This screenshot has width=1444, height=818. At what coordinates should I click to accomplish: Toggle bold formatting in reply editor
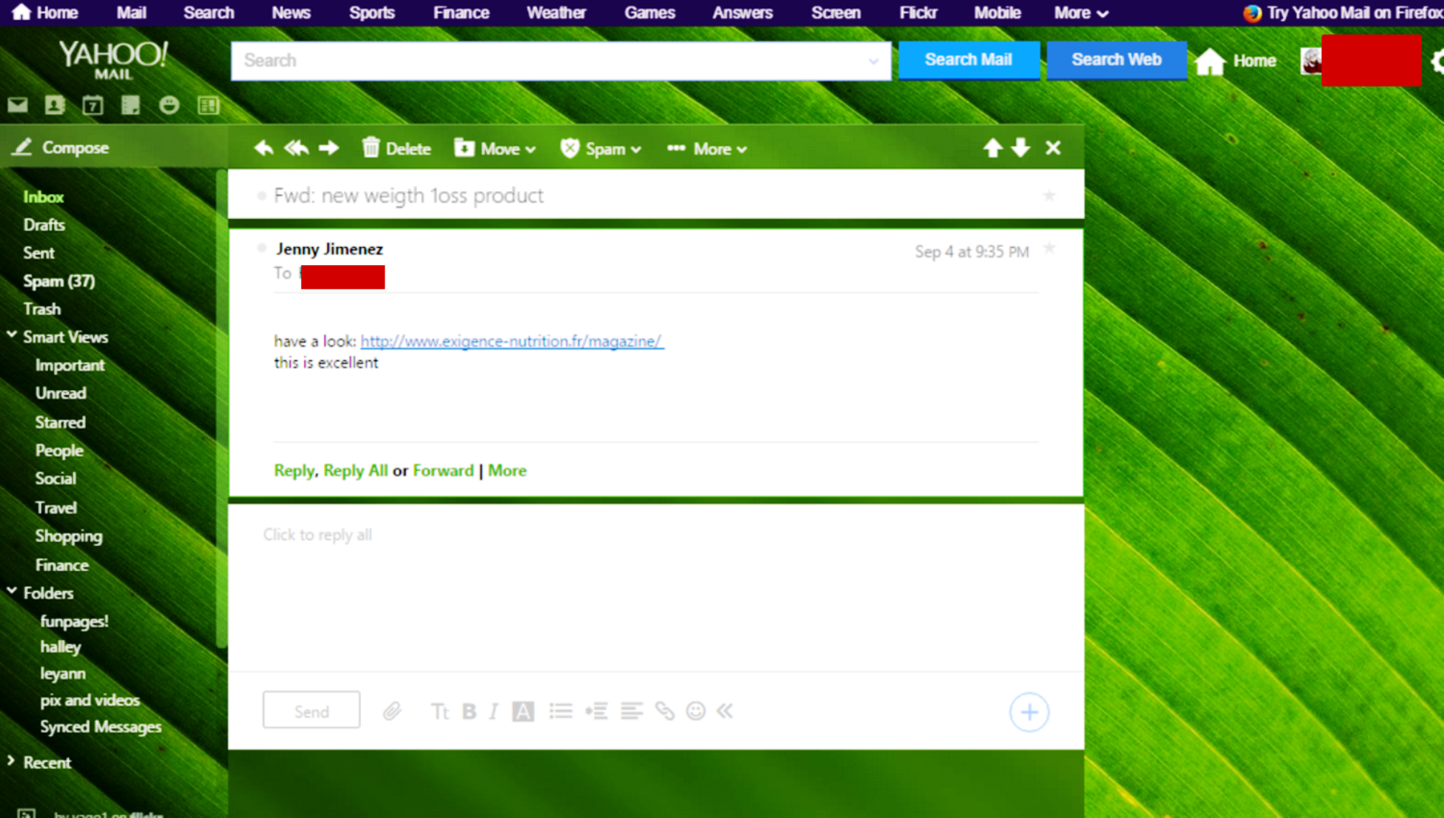tap(469, 711)
